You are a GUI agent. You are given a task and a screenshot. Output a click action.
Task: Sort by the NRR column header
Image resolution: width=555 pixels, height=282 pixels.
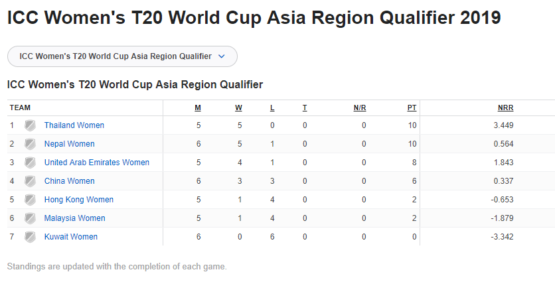pyautogui.click(x=505, y=107)
